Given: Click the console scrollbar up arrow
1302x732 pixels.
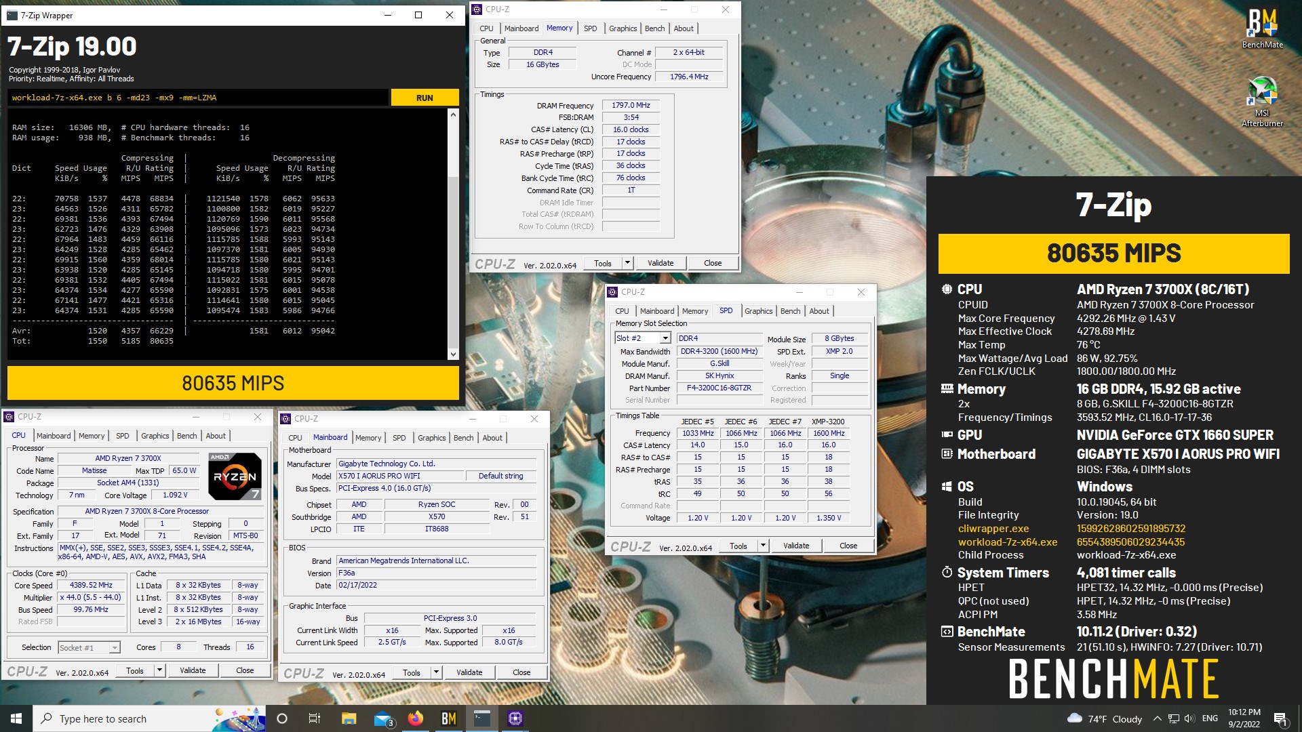Looking at the screenshot, I should click(453, 115).
